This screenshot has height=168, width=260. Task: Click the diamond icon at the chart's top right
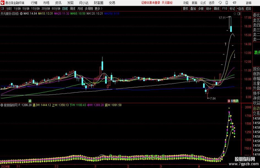coord(235,14)
